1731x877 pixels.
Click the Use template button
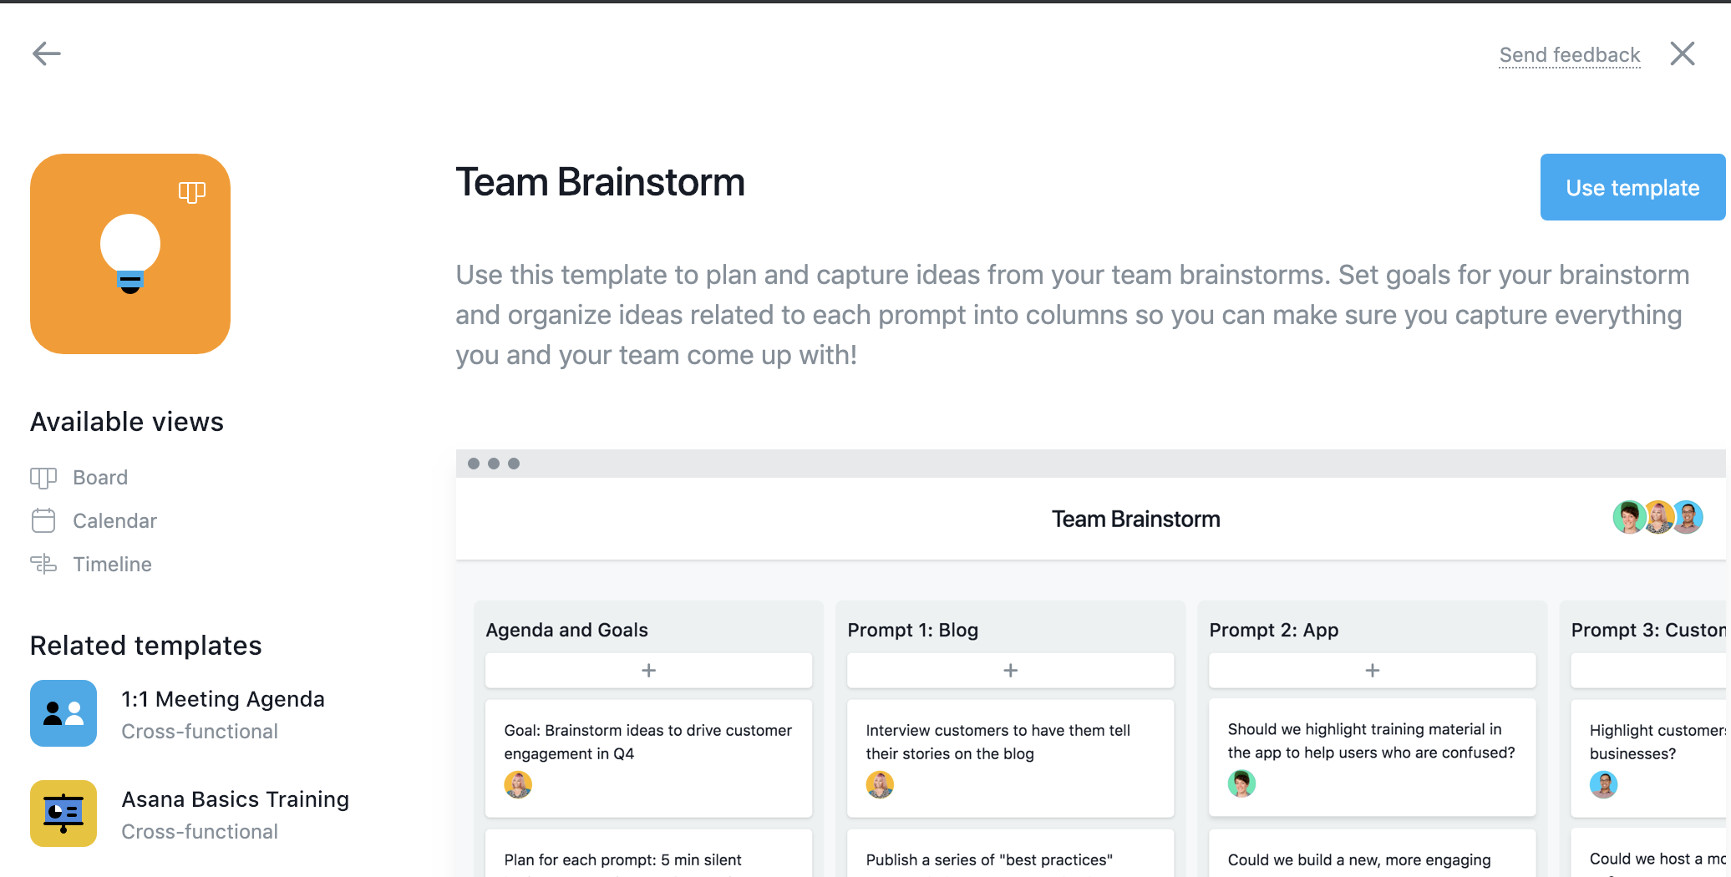1632,187
